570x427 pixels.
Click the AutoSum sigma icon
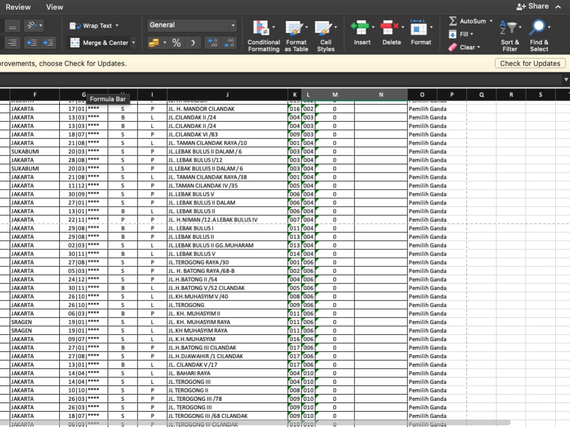tap(453, 21)
